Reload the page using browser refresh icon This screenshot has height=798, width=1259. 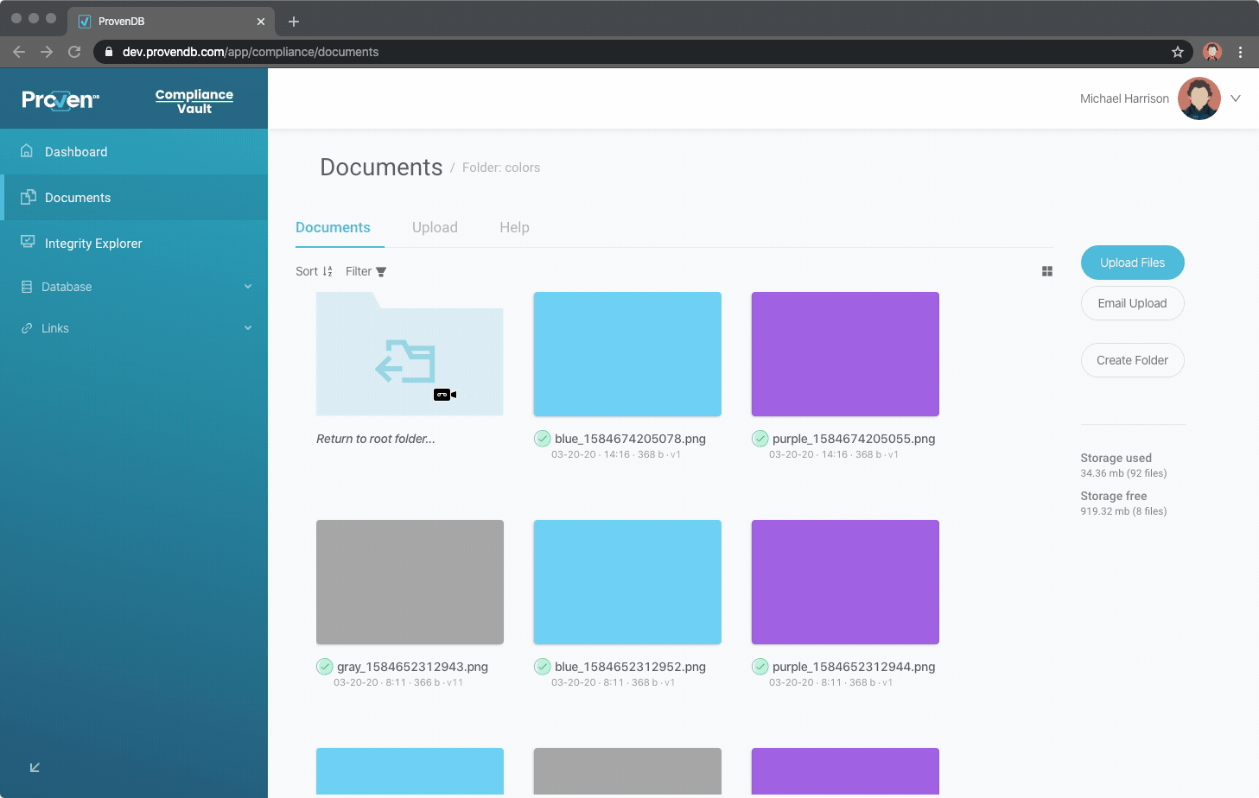74,52
